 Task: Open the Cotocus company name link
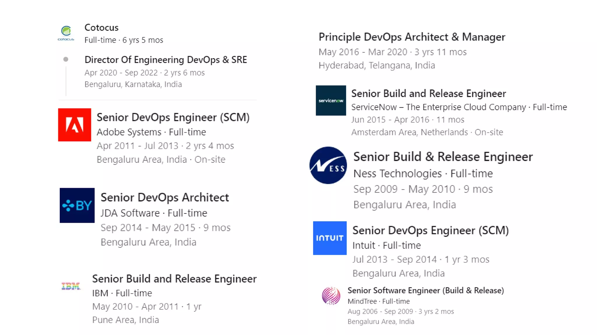pyautogui.click(x=101, y=28)
